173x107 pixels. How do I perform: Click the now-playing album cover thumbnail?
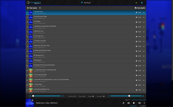(30, 103)
